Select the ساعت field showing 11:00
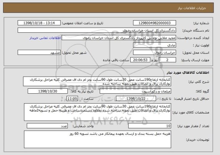Screen dimensions: 220x155 [x=72, y=99]
